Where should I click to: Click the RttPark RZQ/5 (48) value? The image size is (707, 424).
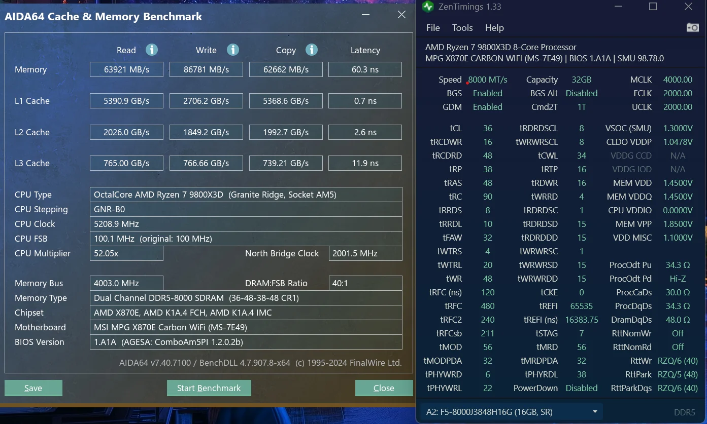click(x=678, y=374)
